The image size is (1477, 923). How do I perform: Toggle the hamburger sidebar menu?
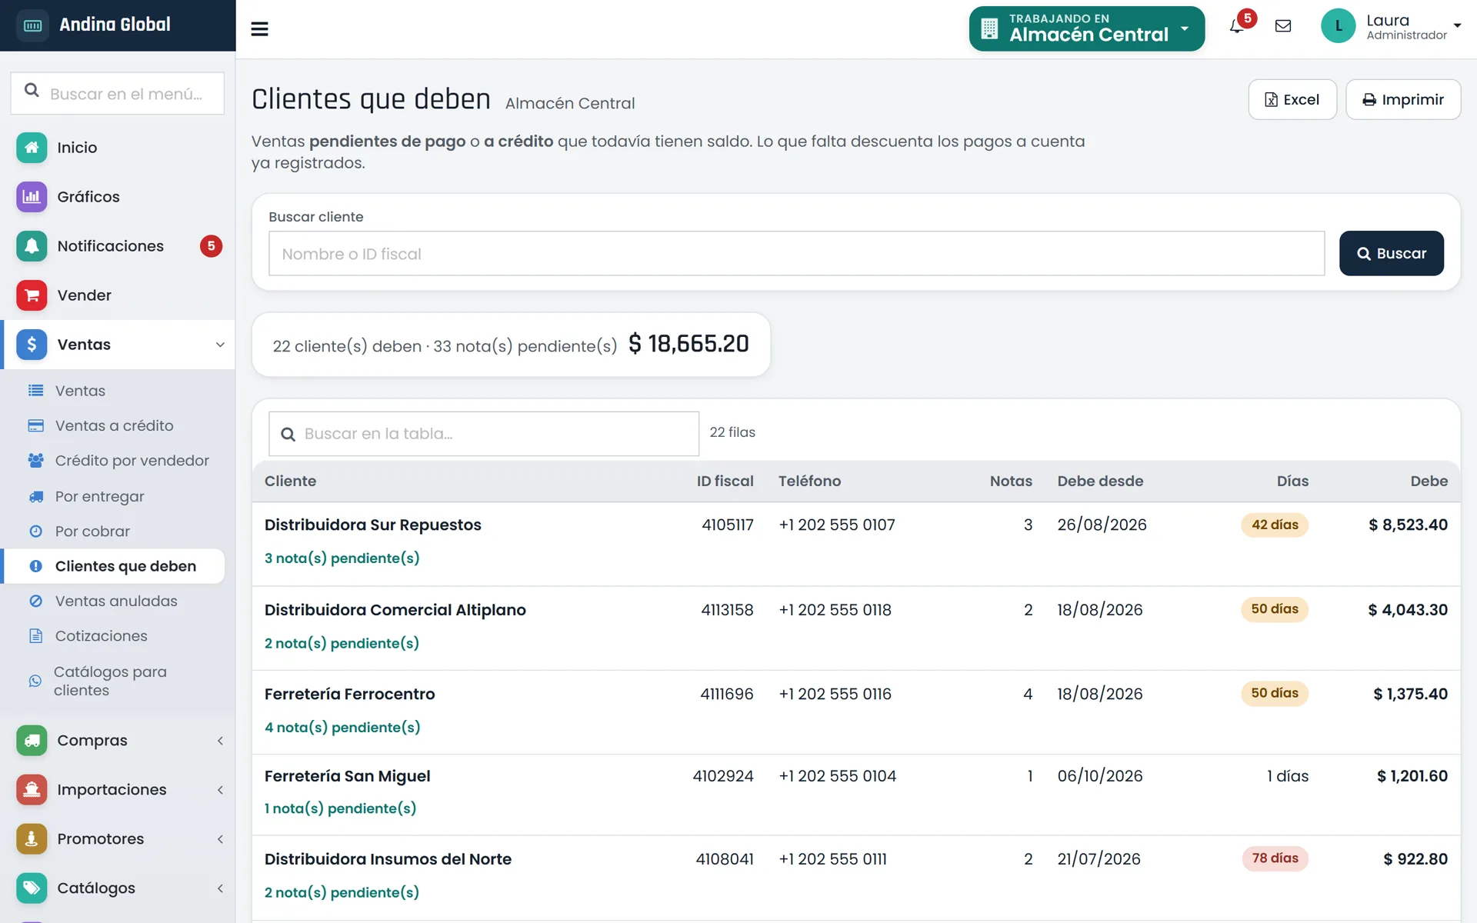pos(259,29)
